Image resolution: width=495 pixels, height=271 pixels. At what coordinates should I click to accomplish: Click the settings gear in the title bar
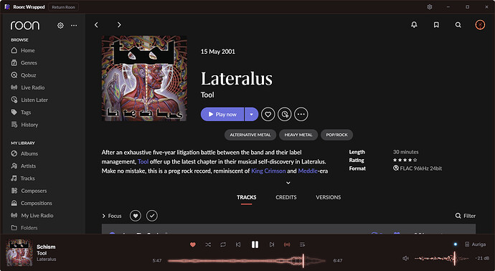(430, 6)
